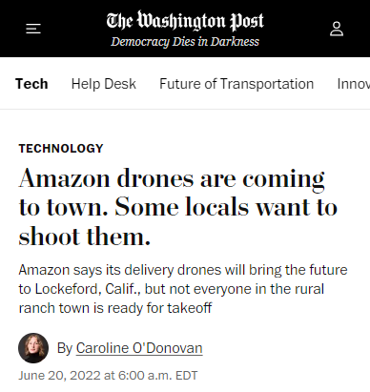Click the word 'By' before author name
This screenshot has height=392, width=370.
click(65, 348)
